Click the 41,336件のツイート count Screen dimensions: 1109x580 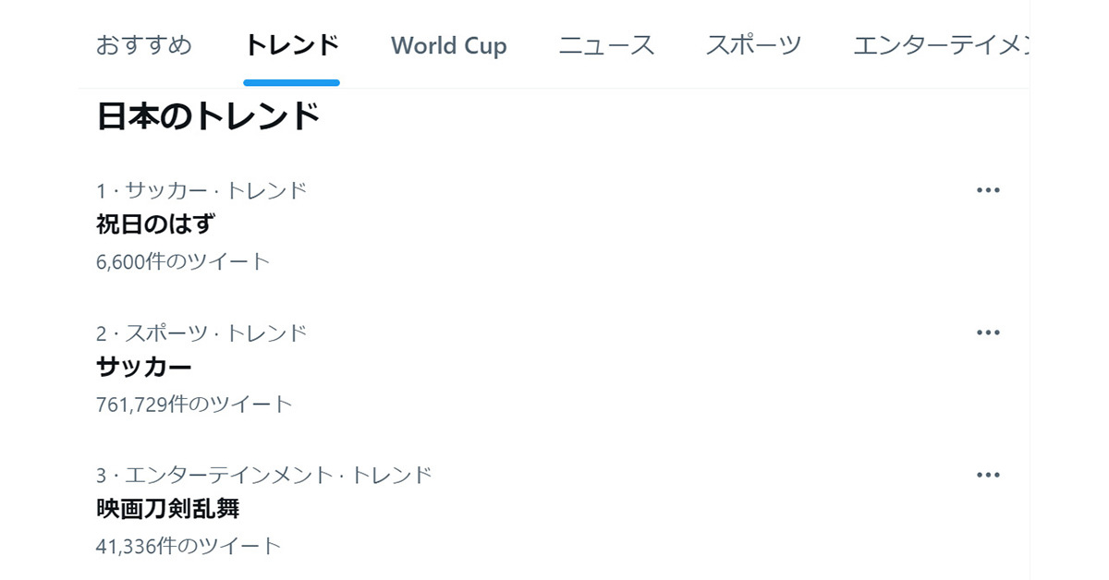point(188,546)
